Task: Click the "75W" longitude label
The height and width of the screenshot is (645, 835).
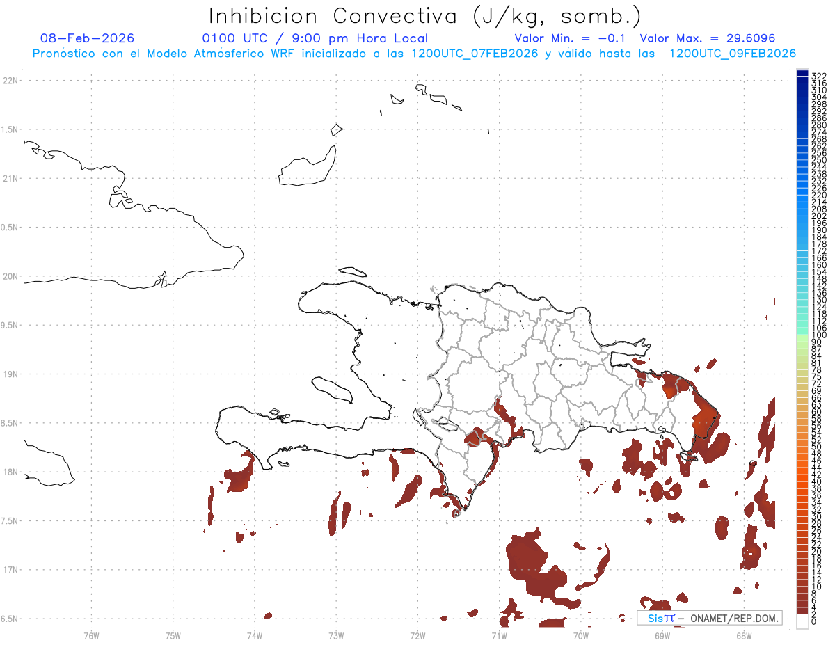Action: [x=173, y=635]
